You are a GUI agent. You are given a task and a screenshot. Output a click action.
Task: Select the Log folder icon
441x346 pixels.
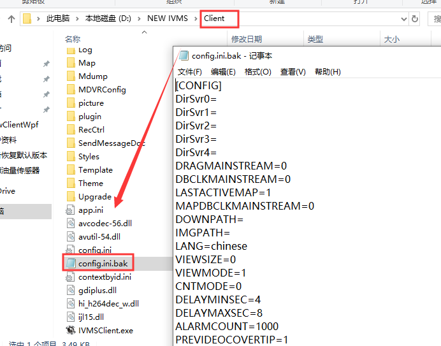click(71, 50)
